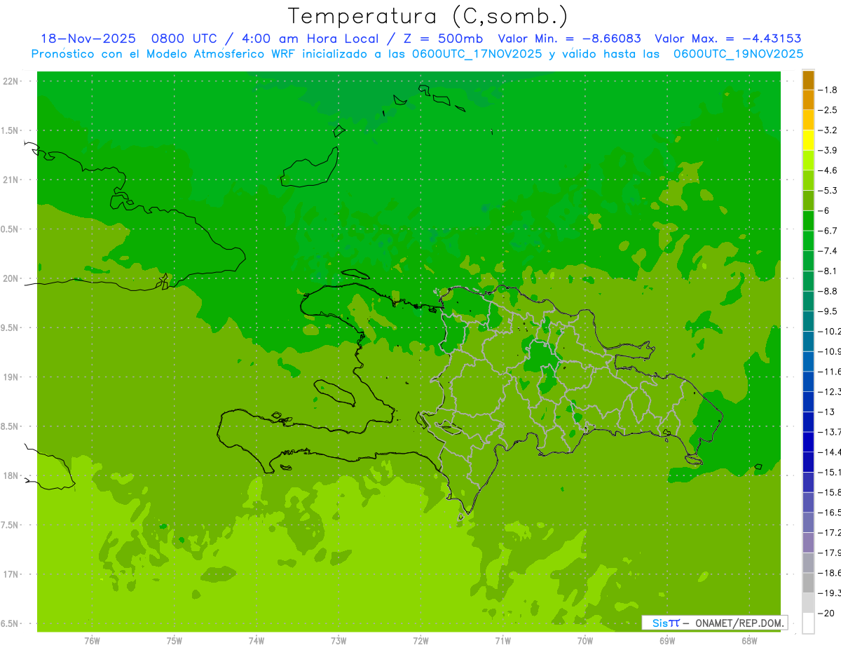The height and width of the screenshot is (650, 841).
Task: Click the "73W" longitude label
Action: pos(339,641)
